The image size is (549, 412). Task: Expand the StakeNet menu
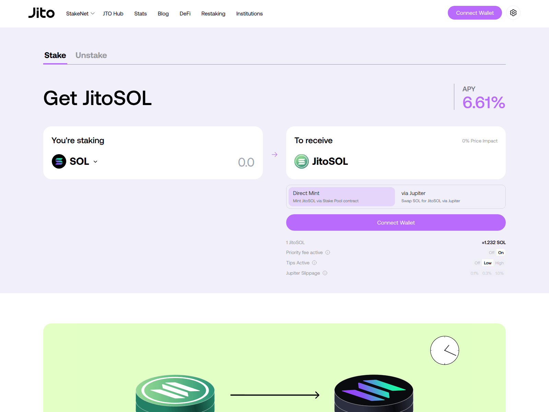click(x=80, y=13)
